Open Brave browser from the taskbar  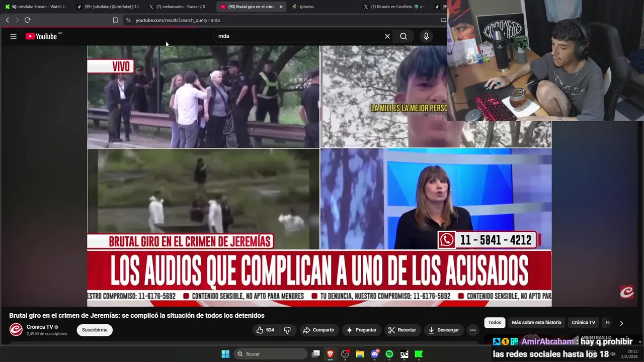point(331,354)
